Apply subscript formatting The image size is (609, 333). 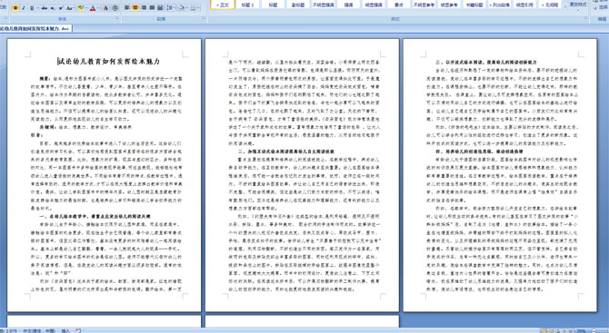53,8
